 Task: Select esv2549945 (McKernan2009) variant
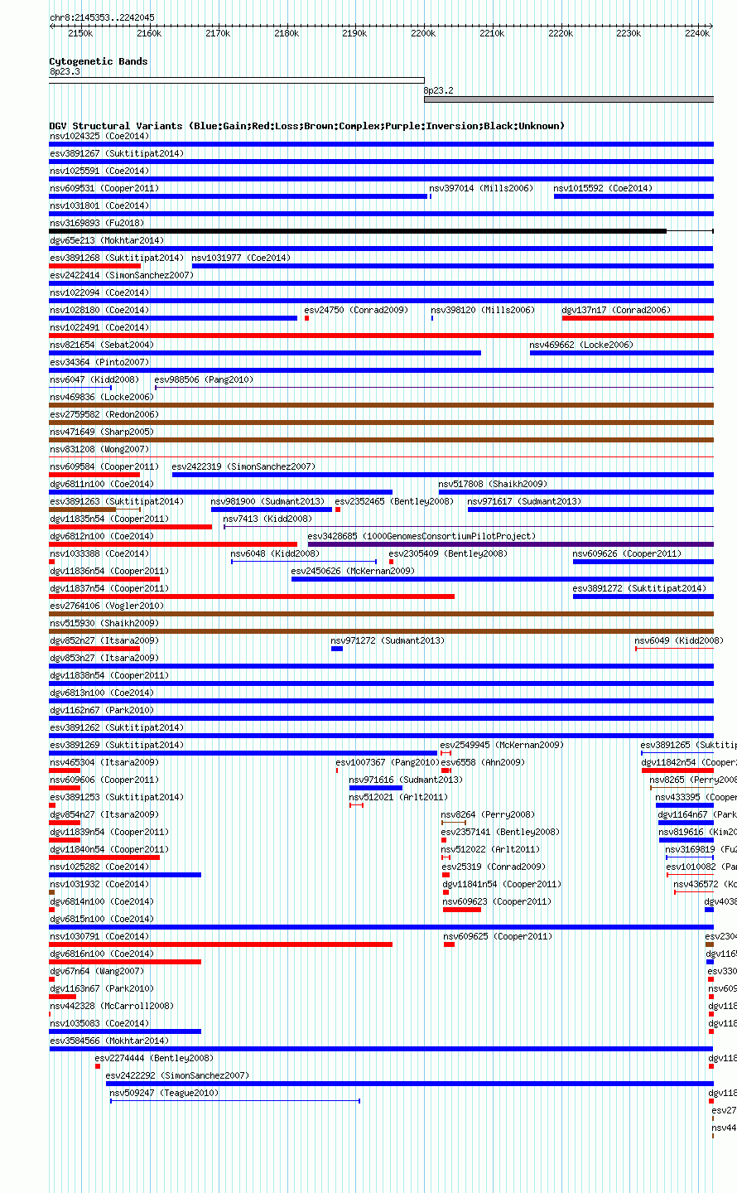pos(446,753)
